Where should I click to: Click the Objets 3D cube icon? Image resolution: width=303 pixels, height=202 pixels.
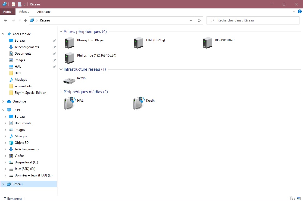[11, 143]
